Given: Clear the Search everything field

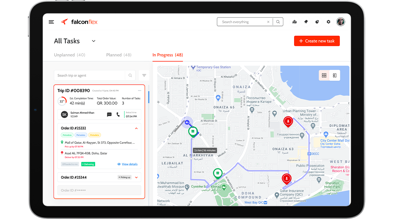Looking at the screenshot, I should pos(268,22).
